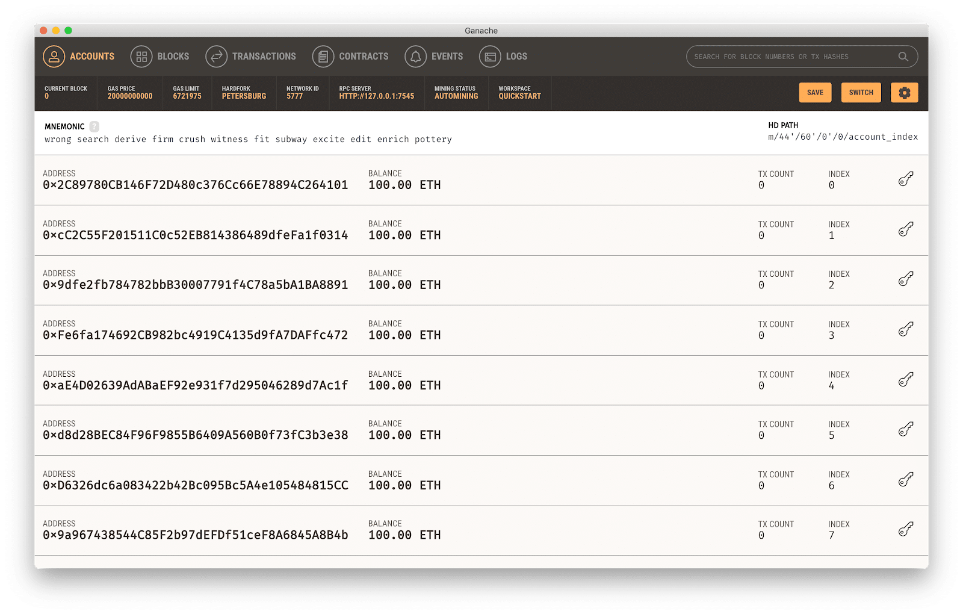
Task: Show private key for index 1 account
Action: click(x=906, y=229)
